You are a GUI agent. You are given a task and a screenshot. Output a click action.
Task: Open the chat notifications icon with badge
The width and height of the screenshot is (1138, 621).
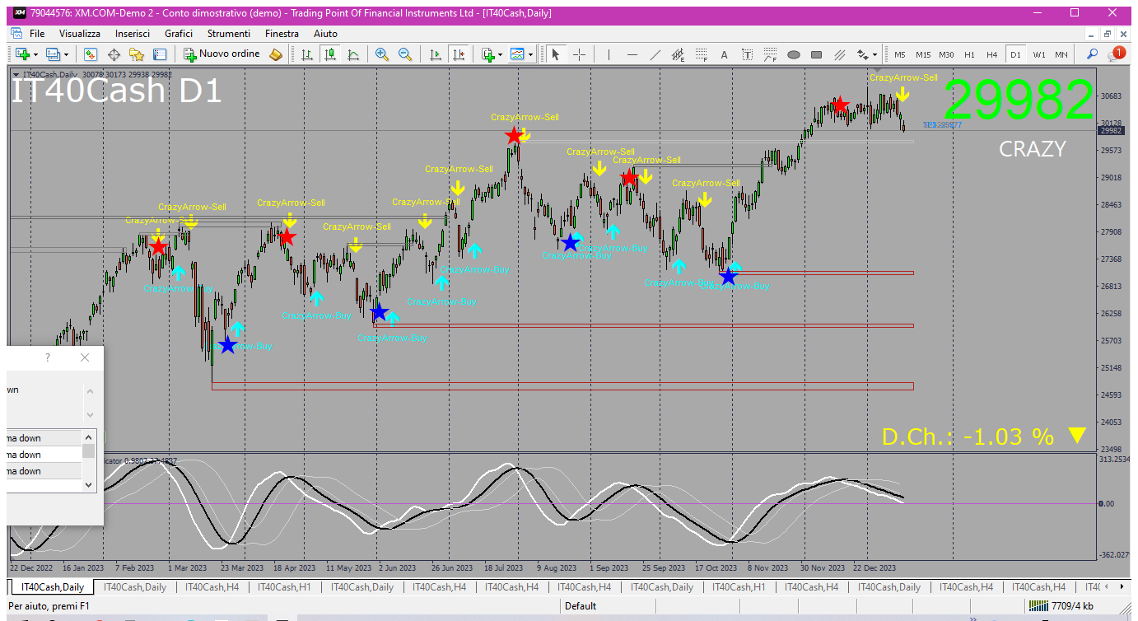(x=1117, y=54)
